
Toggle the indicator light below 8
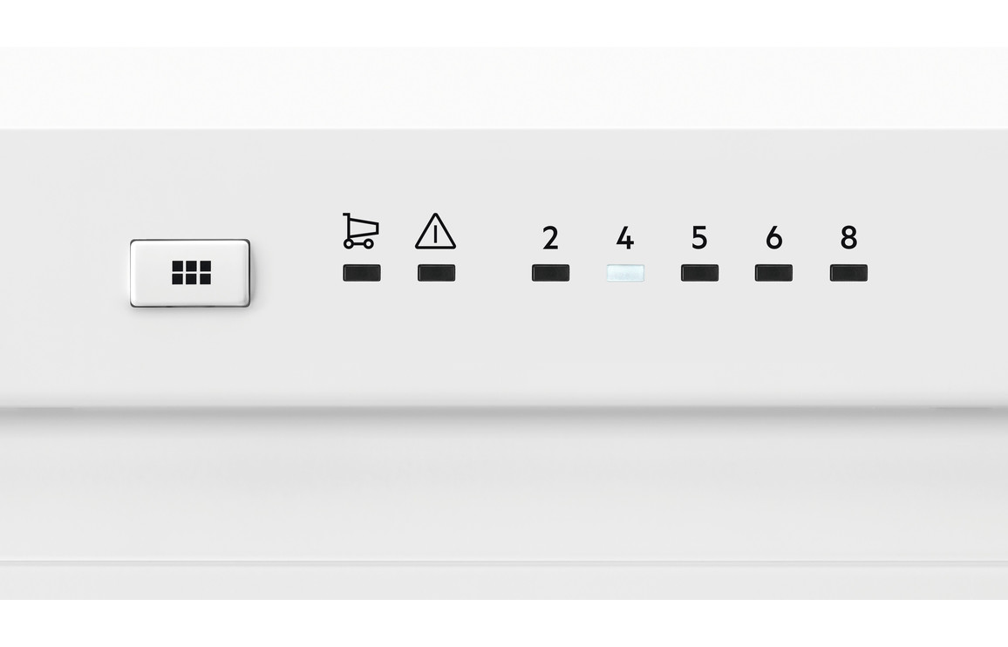[848, 273]
